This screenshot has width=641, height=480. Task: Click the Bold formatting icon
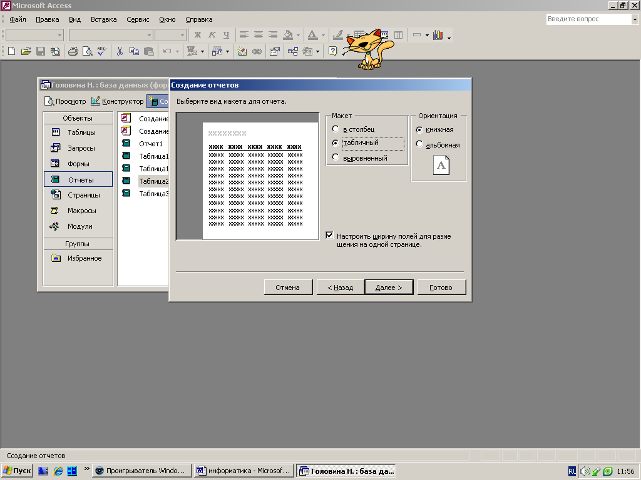(198, 35)
